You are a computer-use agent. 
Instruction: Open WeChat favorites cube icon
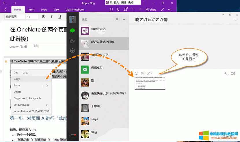pos(72,51)
